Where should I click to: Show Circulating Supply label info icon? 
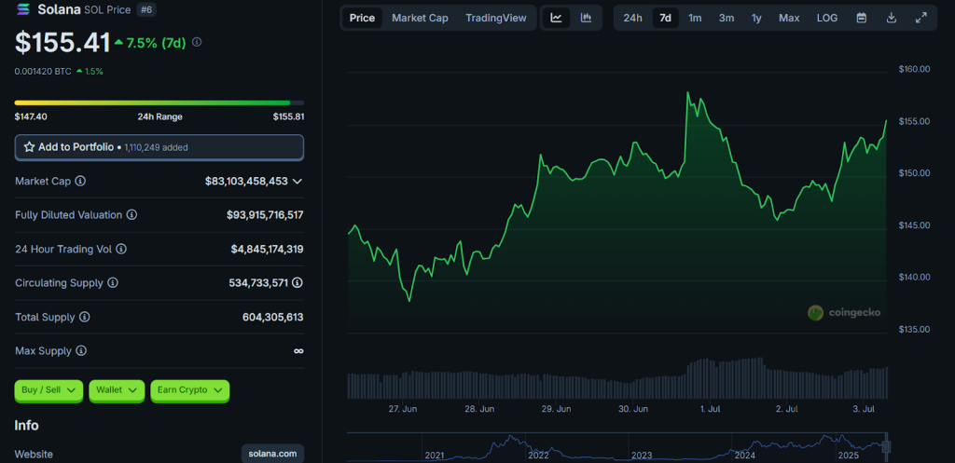(x=113, y=283)
